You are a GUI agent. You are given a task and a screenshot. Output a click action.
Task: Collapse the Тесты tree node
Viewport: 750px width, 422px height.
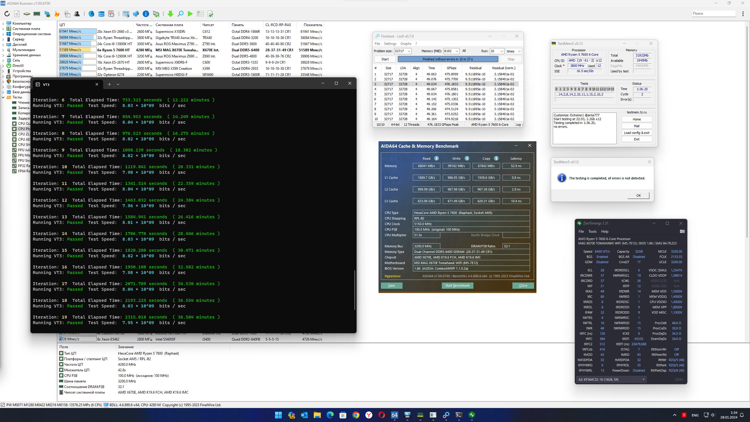(x=3, y=97)
